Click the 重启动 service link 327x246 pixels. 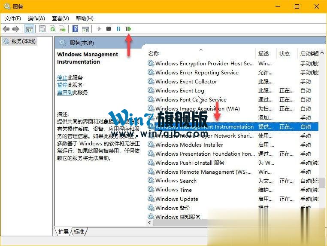click(65, 92)
